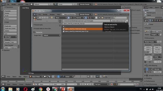Open Blender Render engine dropdown in preferences
Image resolution: width=163 pixels, height=91 pixels.
point(86,14)
